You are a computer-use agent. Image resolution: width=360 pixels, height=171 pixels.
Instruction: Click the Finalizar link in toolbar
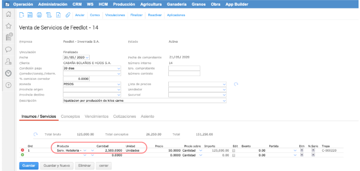(x=136, y=15)
